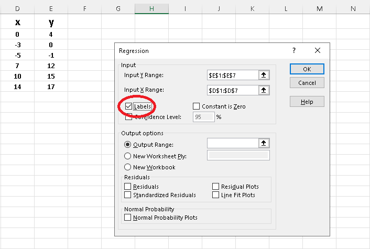
Task: Select column H header
Action: pyautogui.click(x=151, y=8)
